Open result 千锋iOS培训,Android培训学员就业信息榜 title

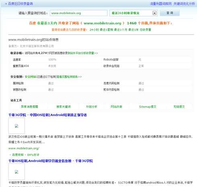point(51,161)
